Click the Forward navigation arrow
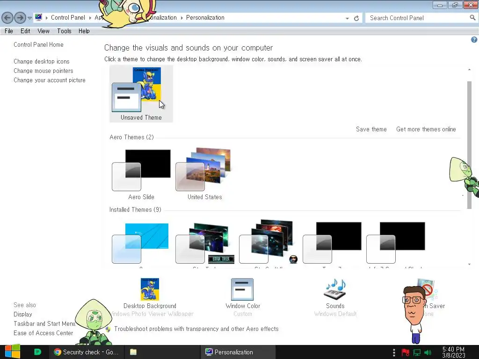 20,18
